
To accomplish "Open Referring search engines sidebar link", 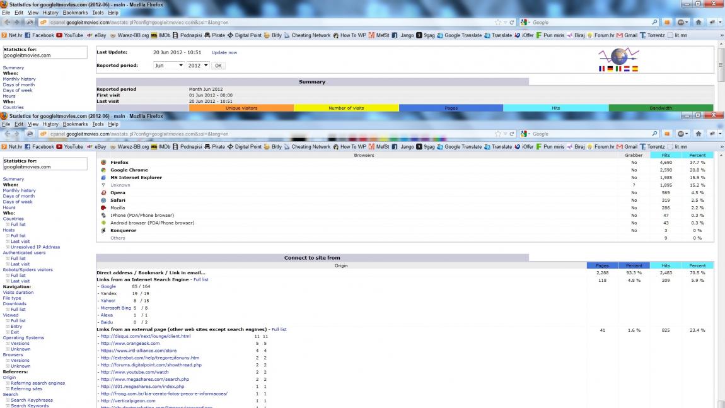I will pyautogui.click(x=38, y=383).
